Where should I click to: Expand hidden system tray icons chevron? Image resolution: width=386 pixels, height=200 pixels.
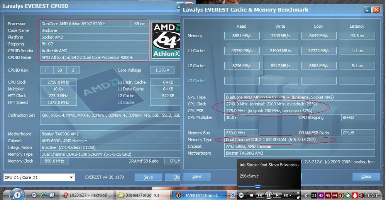click(306, 196)
